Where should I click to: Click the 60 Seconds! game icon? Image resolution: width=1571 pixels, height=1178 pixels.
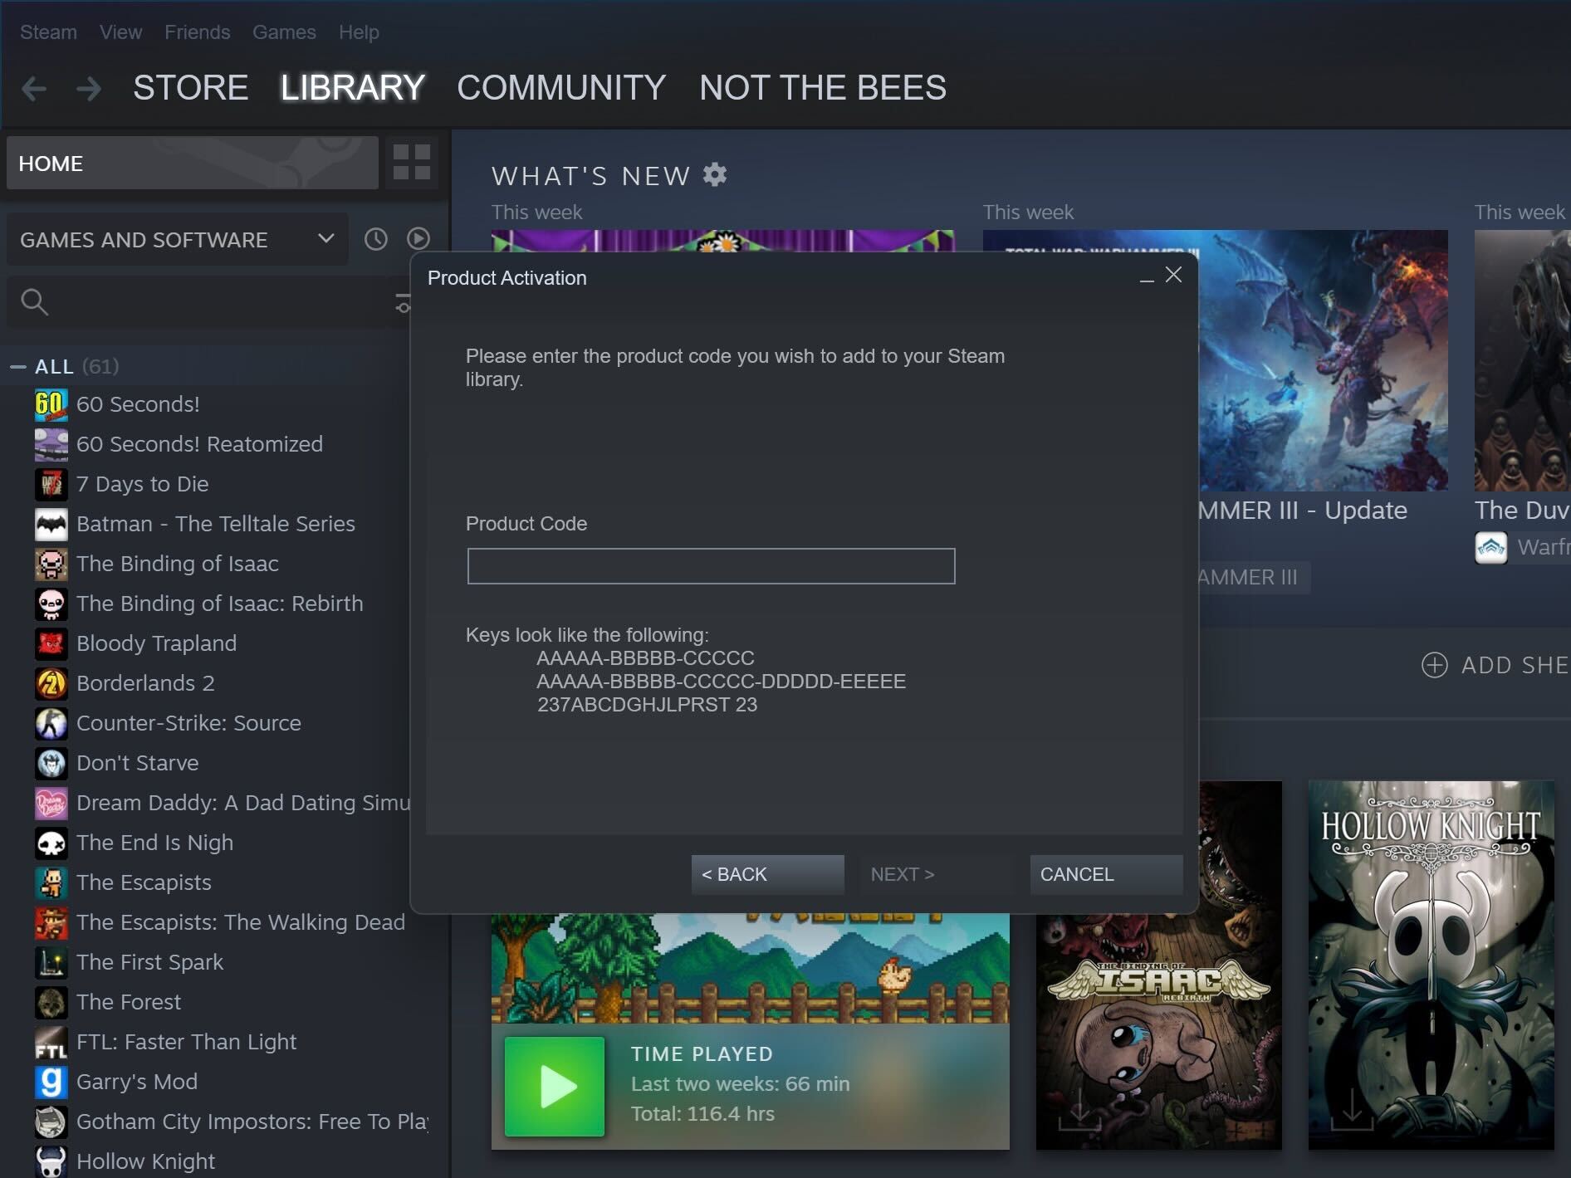pos(51,404)
